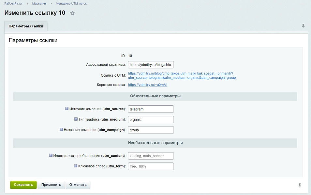Click the green Сохранить button
This screenshot has height=195, width=311.
tap(23, 185)
